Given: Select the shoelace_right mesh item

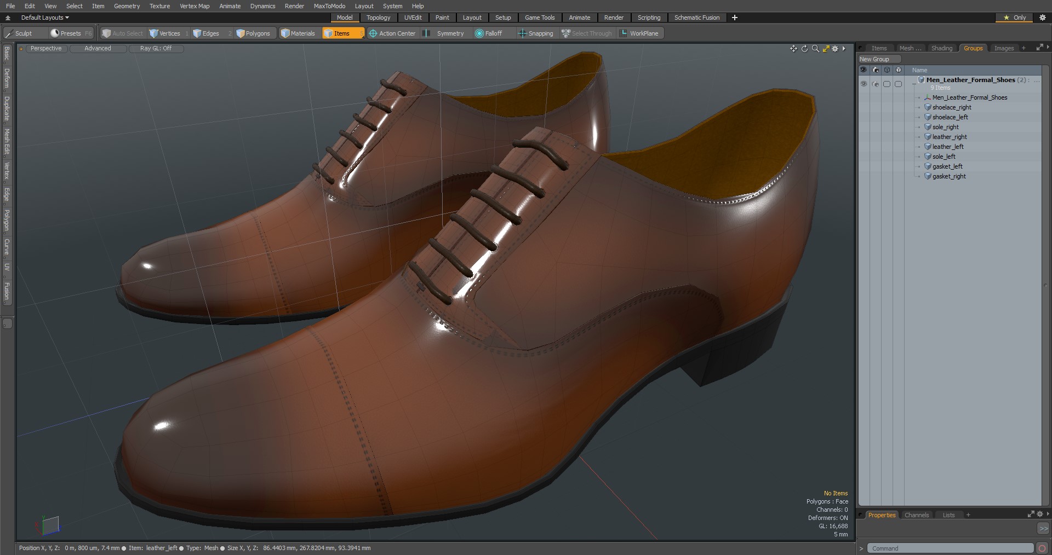Looking at the screenshot, I should (x=952, y=107).
